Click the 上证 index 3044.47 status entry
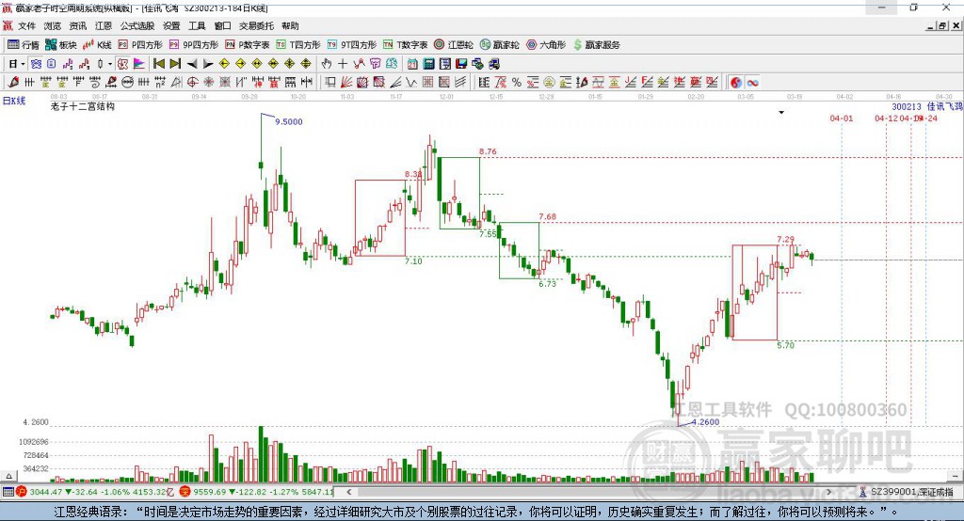 (93, 492)
